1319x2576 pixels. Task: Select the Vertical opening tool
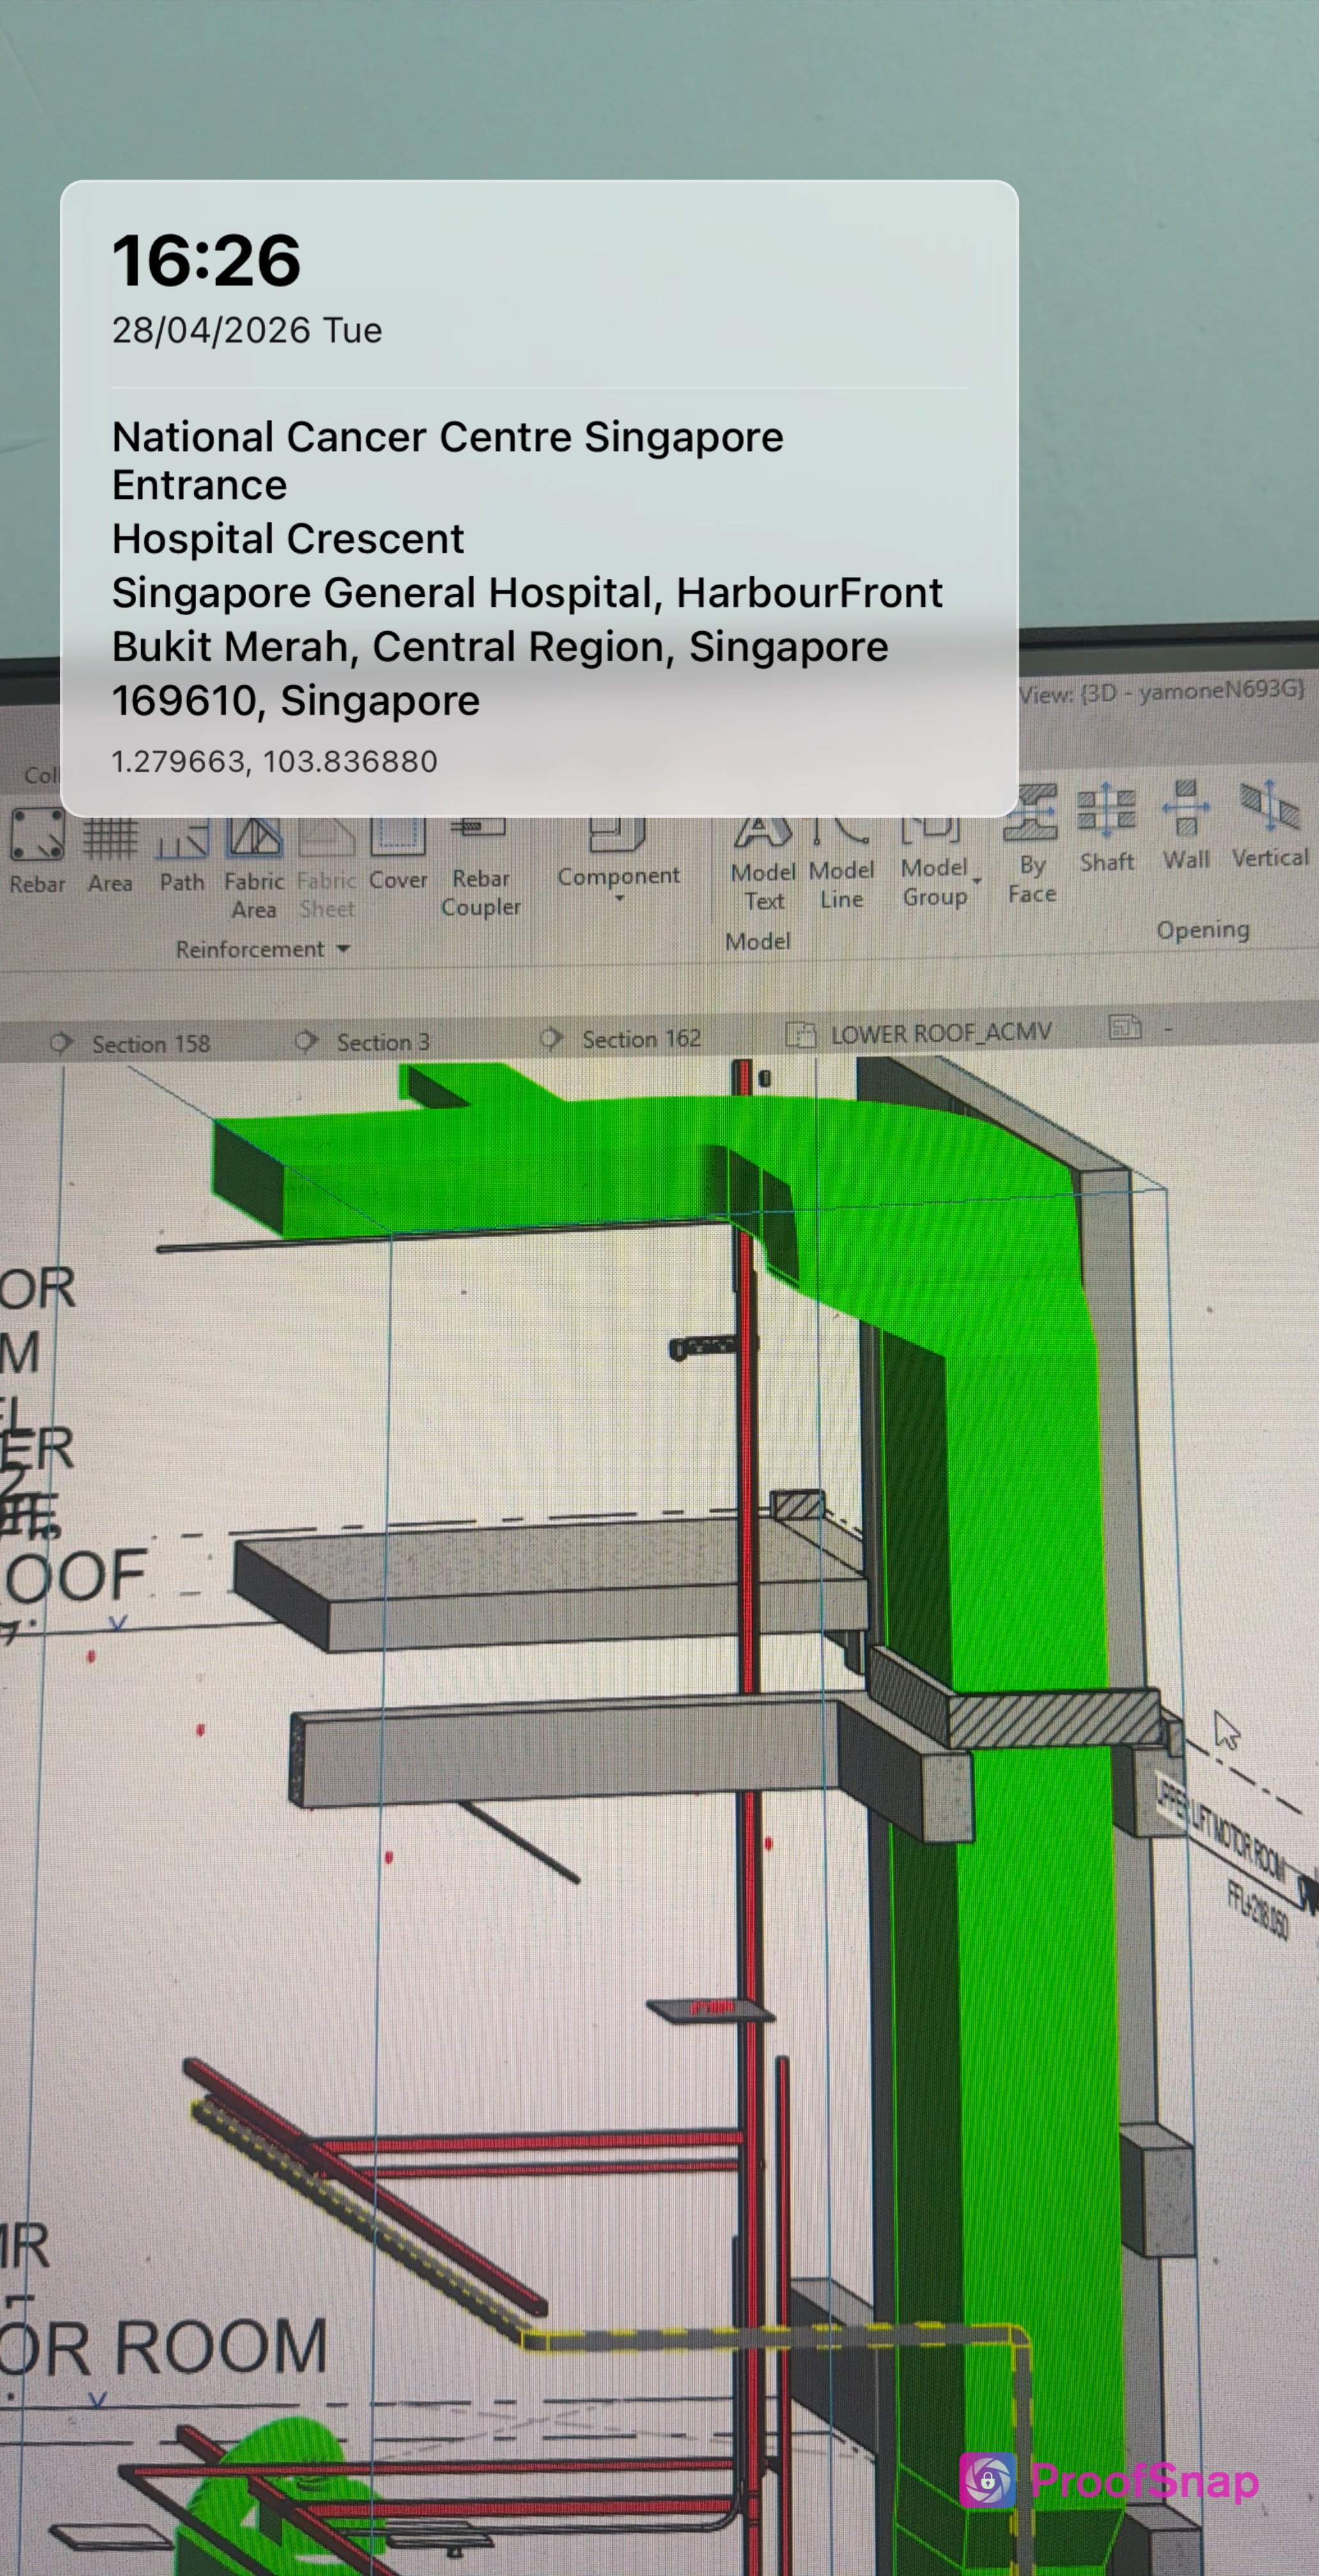click(x=1270, y=825)
